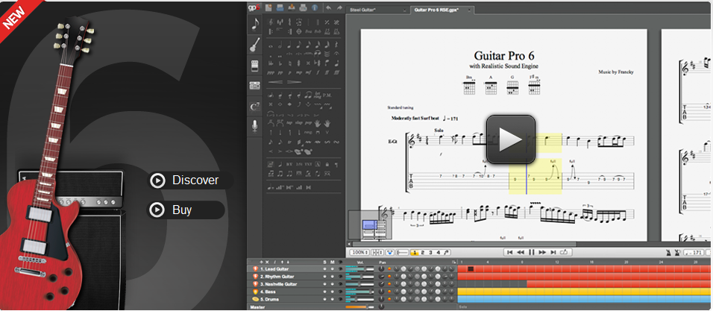
Task: Select voice 4 button
Action: coord(439,252)
